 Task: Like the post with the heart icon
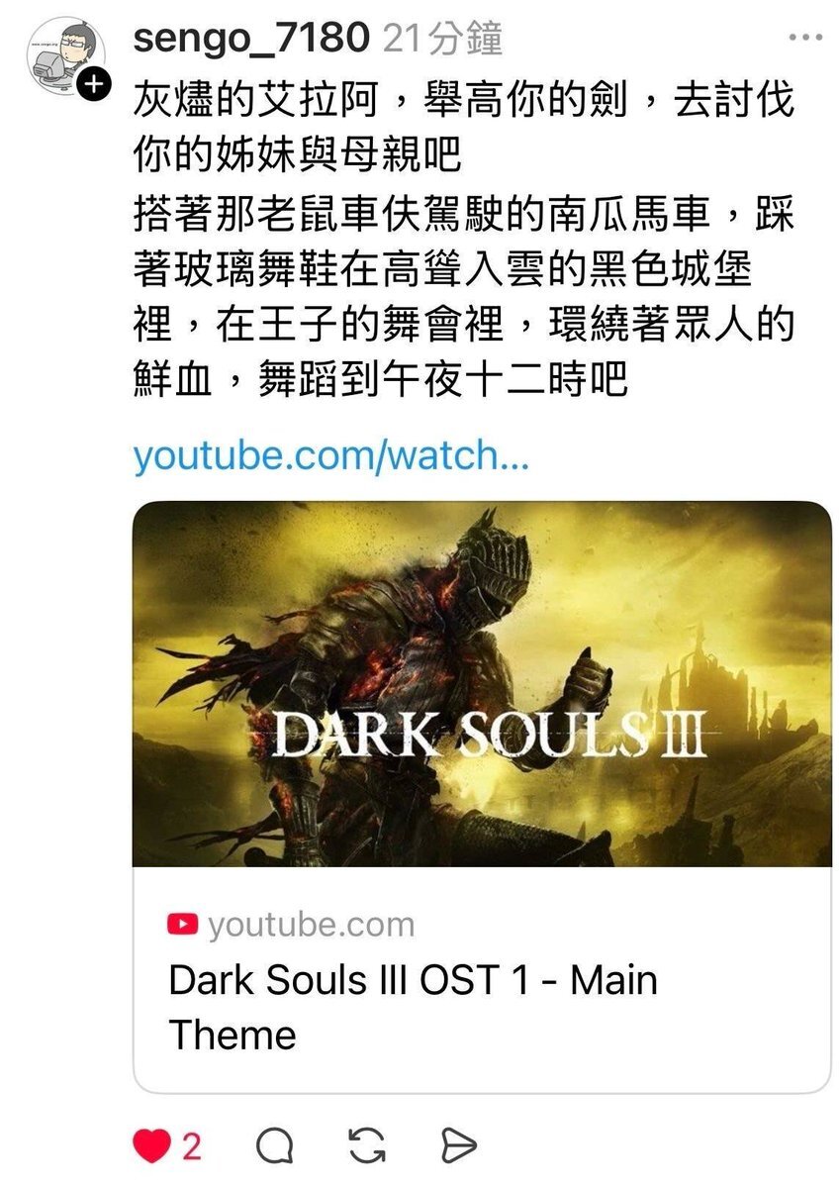151,1146
